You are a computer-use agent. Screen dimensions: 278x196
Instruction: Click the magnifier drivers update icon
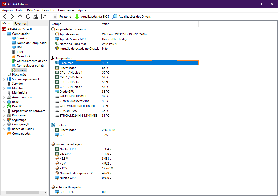coord(115,17)
